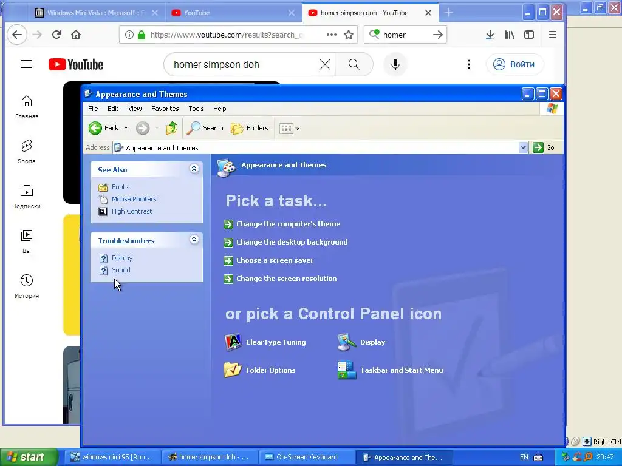This screenshot has width=622, height=466.
Task: Click the green Go button
Action: pos(544,147)
